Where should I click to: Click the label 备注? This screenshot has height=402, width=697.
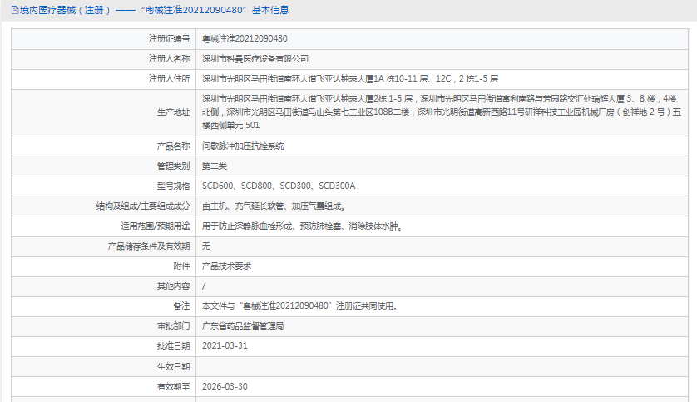tap(181, 306)
